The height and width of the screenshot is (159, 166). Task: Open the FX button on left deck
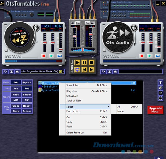[5, 72]
